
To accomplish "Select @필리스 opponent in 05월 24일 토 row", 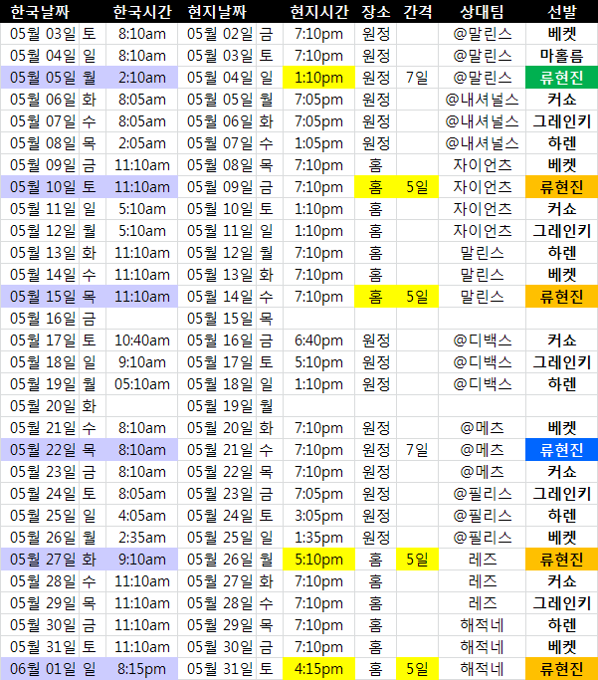I will tap(482, 494).
